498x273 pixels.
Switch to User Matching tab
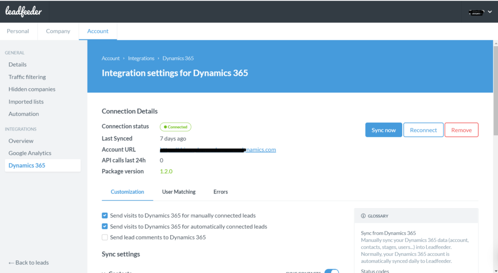point(179,192)
